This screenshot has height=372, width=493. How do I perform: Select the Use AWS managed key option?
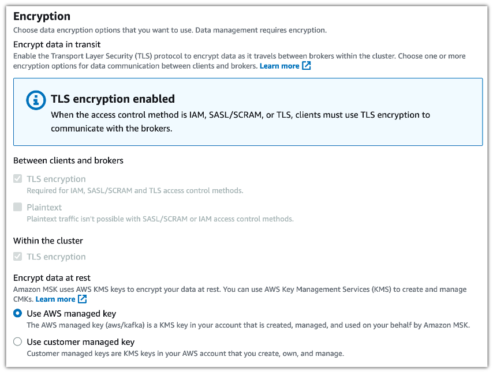[18, 314]
